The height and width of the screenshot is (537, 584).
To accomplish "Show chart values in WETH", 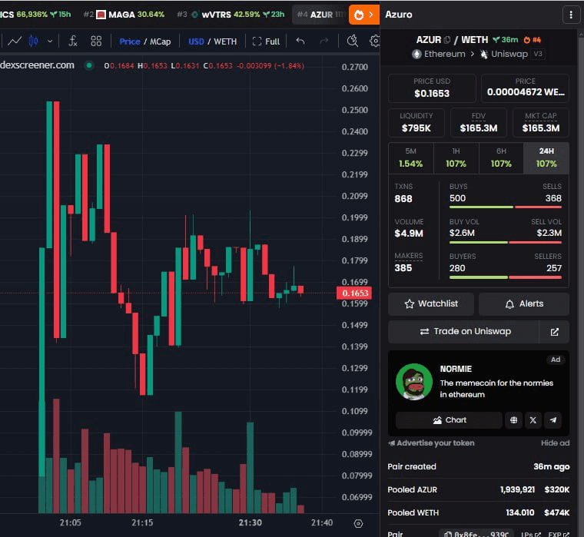I will point(225,41).
